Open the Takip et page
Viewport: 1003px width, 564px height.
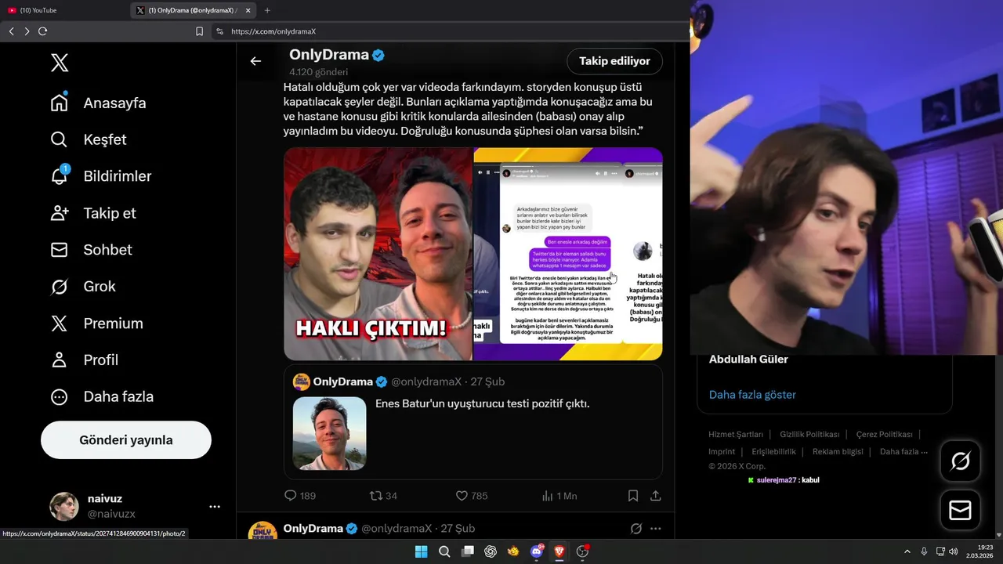(x=93, y=213)
